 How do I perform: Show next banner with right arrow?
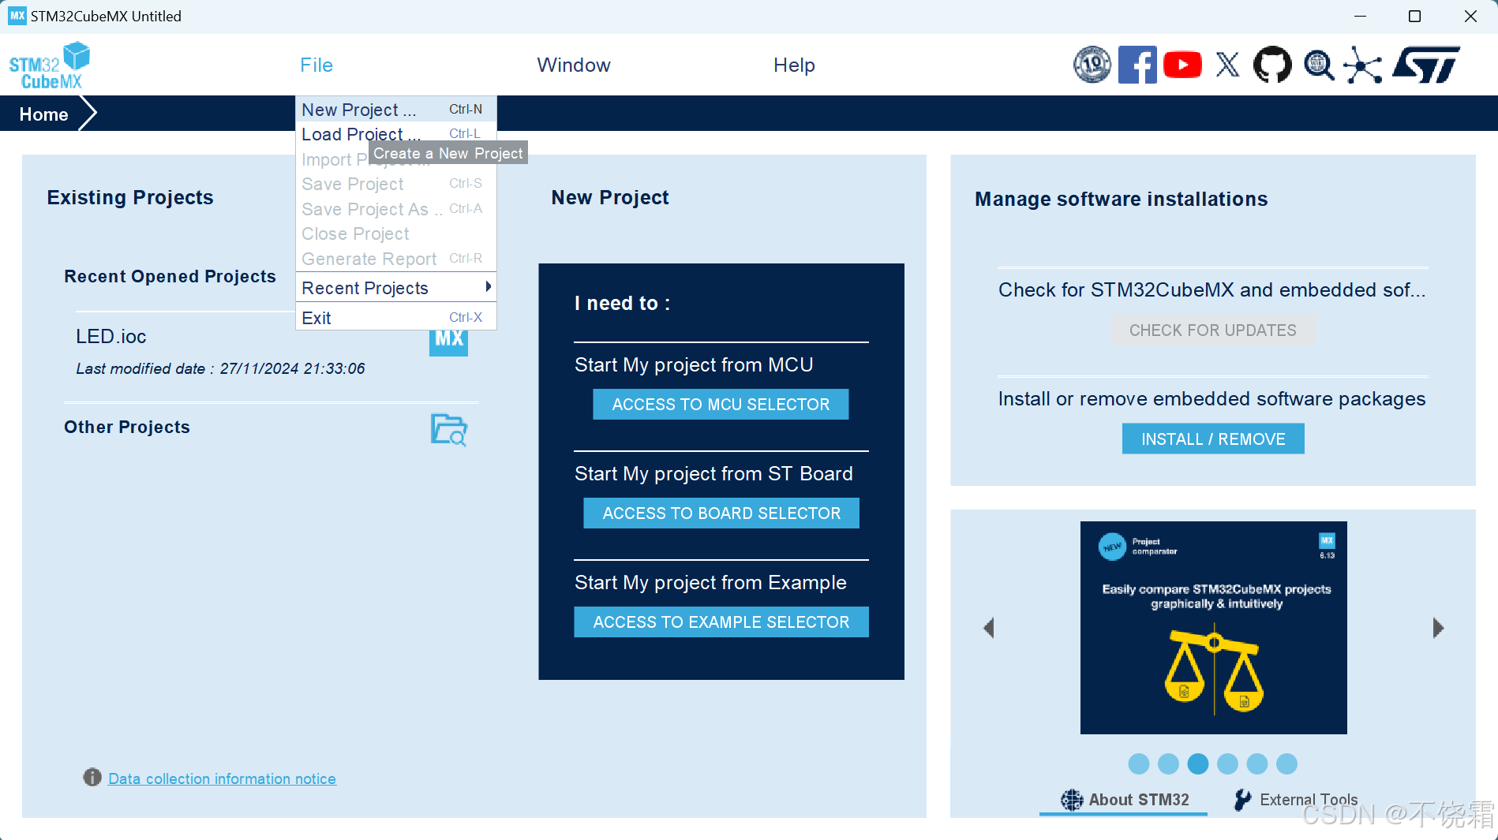click(1438, 628)
